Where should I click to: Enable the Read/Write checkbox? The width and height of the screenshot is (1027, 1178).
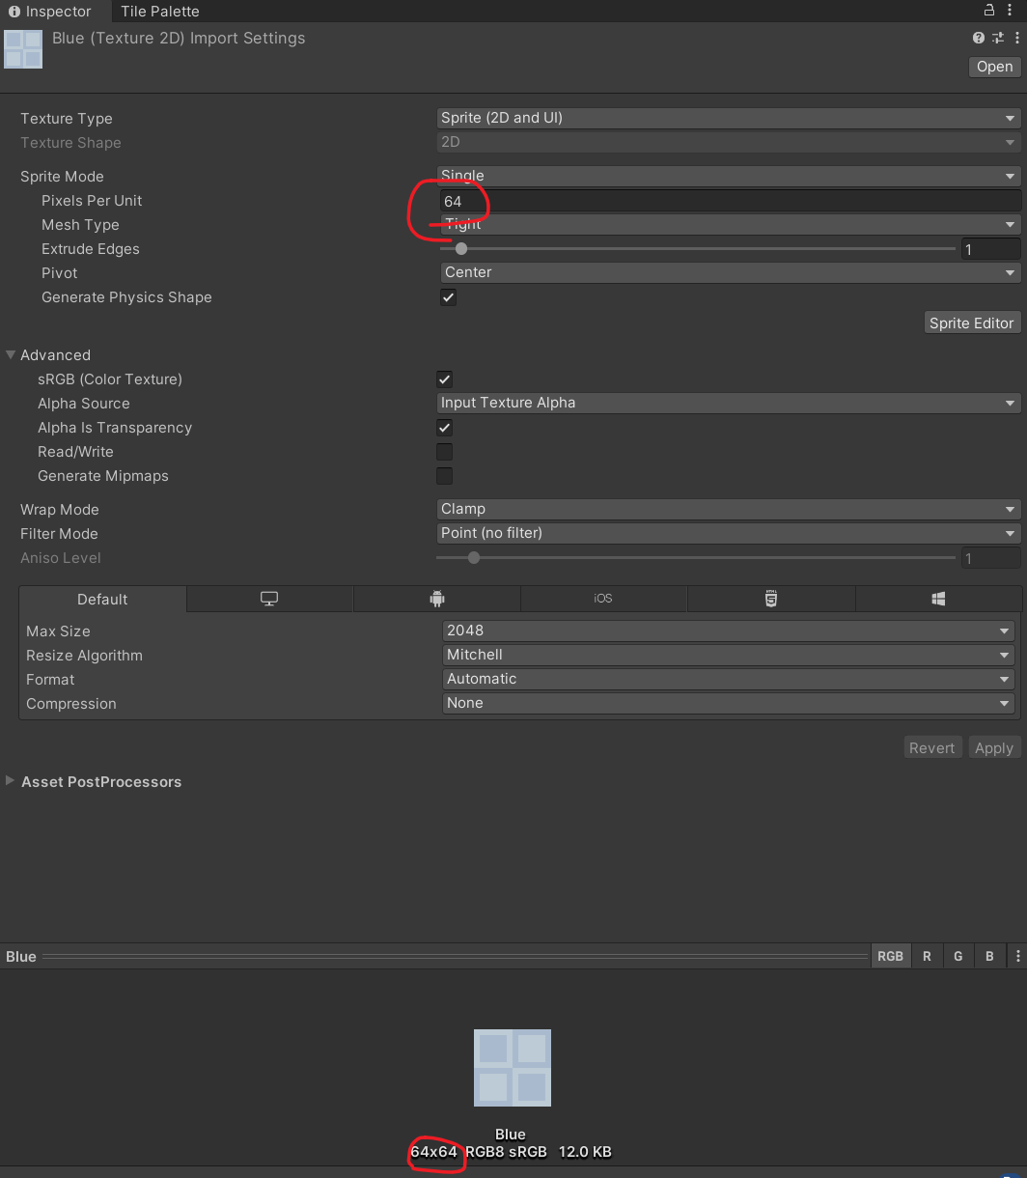(444, 452)
